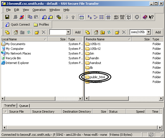
Task: Switch to List view
Action: click(102, 17)
